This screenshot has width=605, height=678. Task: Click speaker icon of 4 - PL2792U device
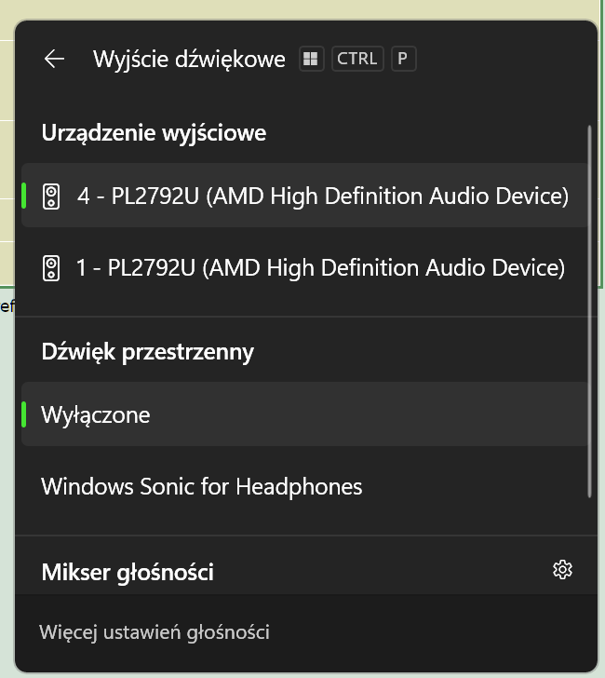[x=51, y=197]
